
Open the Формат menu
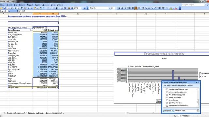(x=30, y=5)
